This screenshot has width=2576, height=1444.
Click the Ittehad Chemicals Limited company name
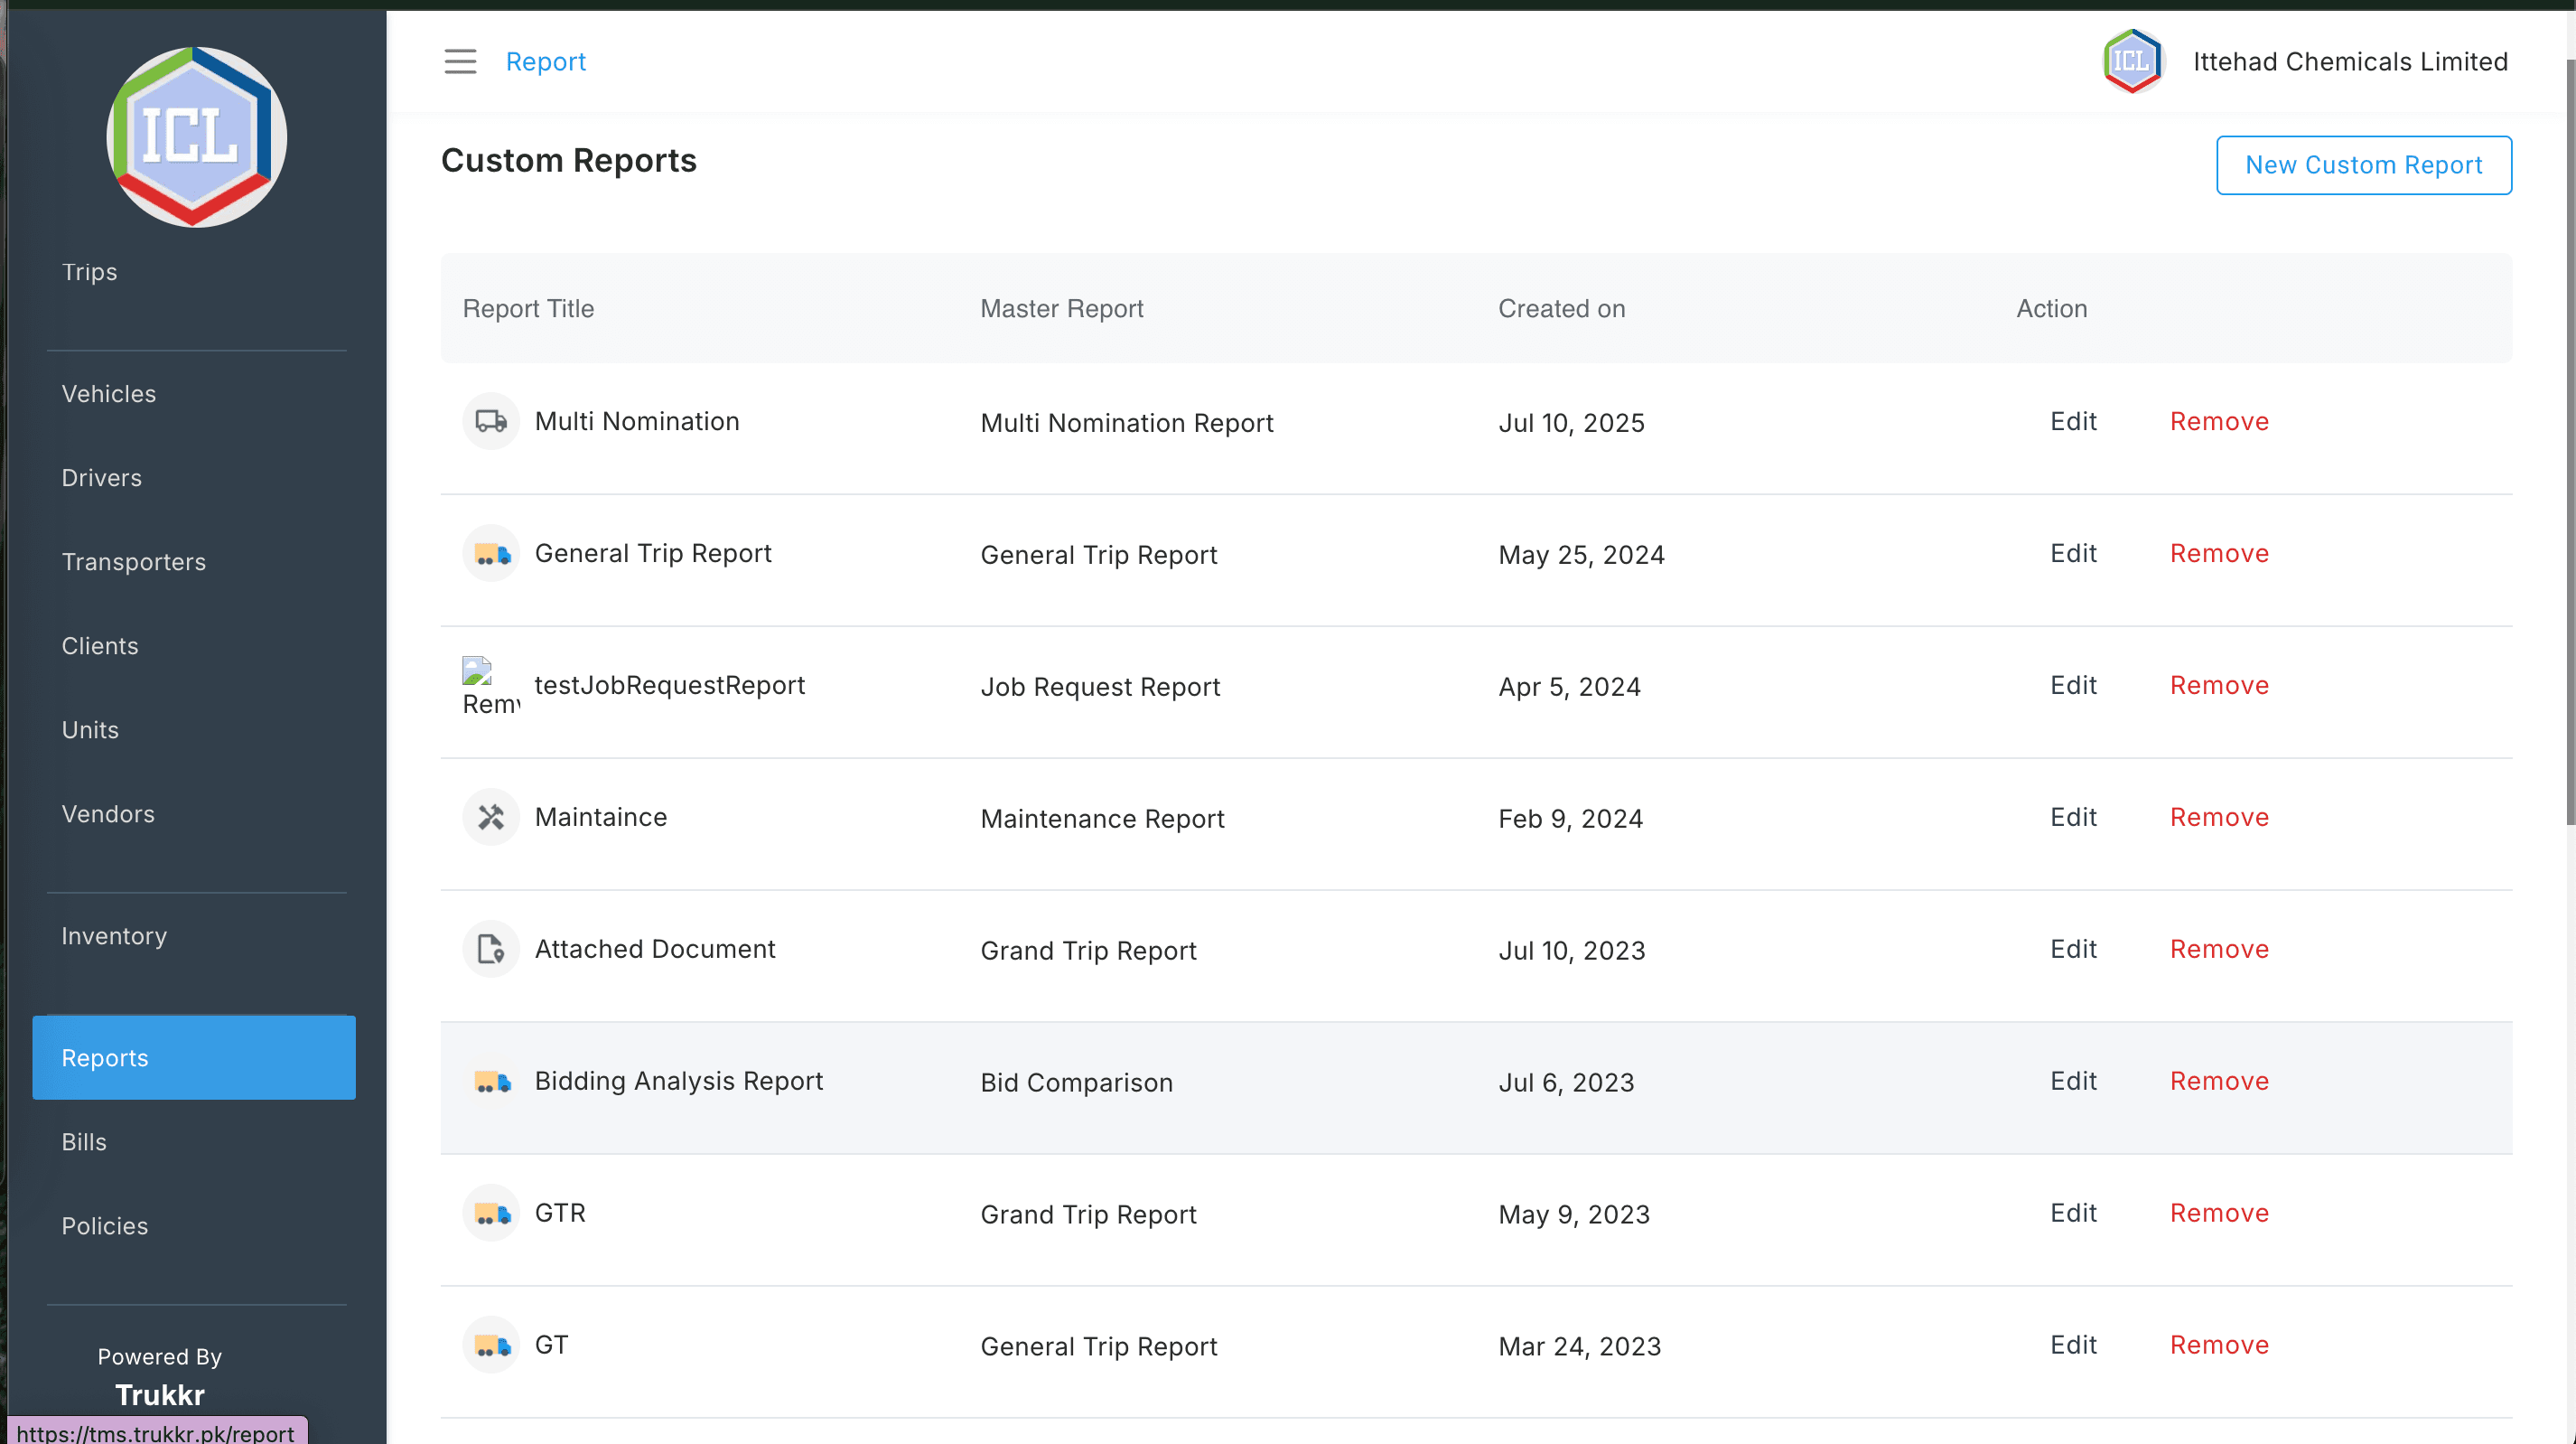tap(2350, 62)
